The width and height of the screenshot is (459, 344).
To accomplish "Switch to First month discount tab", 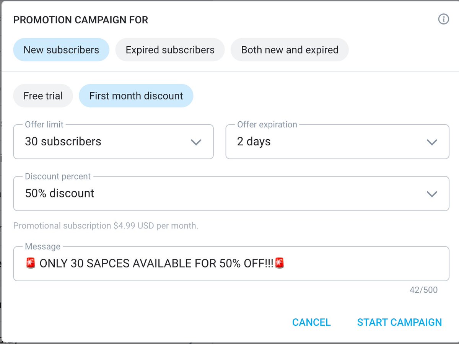I will 136,96.
